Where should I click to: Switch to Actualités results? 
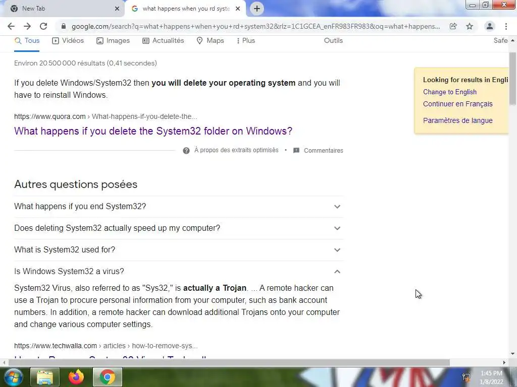point(163,40)
